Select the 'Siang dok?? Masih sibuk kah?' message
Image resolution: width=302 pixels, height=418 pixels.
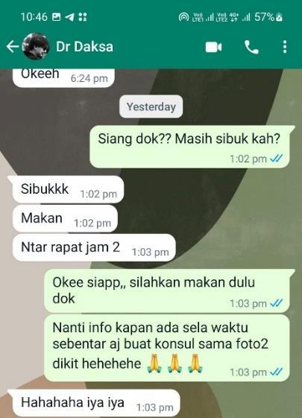(189, 147)
